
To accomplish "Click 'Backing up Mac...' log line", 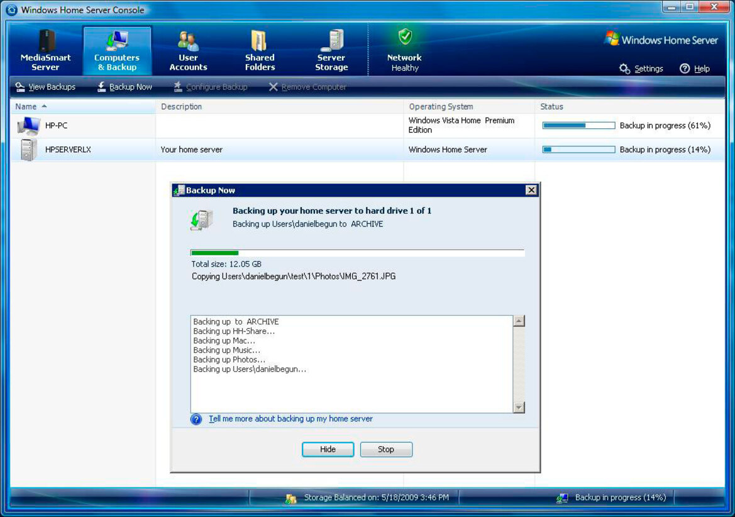I will (224, 341).
